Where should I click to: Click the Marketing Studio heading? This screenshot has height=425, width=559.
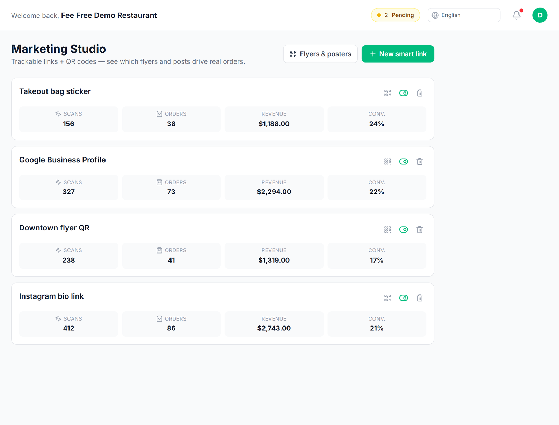pyautogui.click(x=58, y=49)
